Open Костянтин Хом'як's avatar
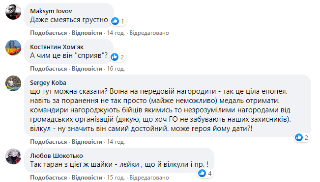Screen dimensions: 320x182 (13, 48)
